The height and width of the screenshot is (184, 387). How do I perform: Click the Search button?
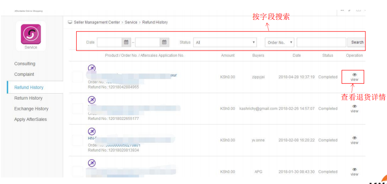pos(357,42)
